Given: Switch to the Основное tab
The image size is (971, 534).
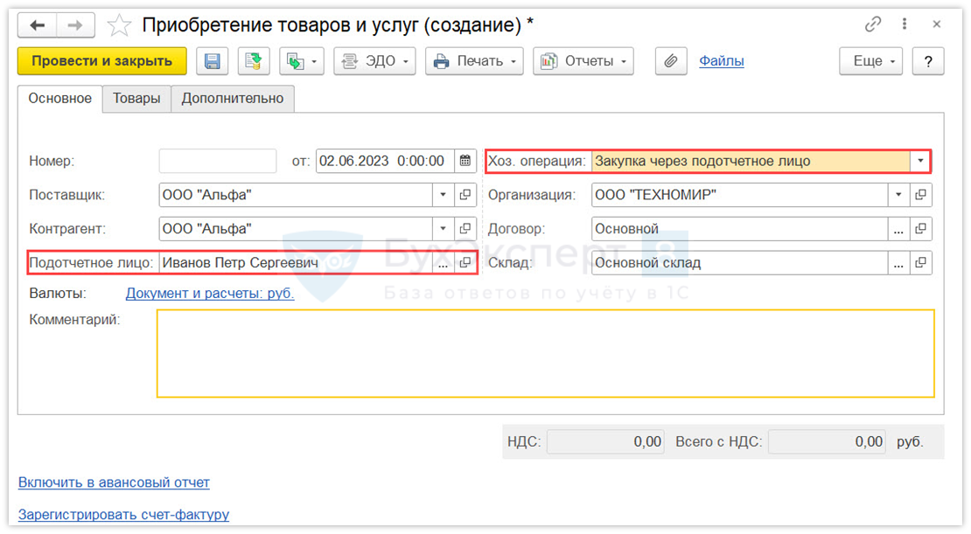Looking at the screenshot, I should [60, 99].
